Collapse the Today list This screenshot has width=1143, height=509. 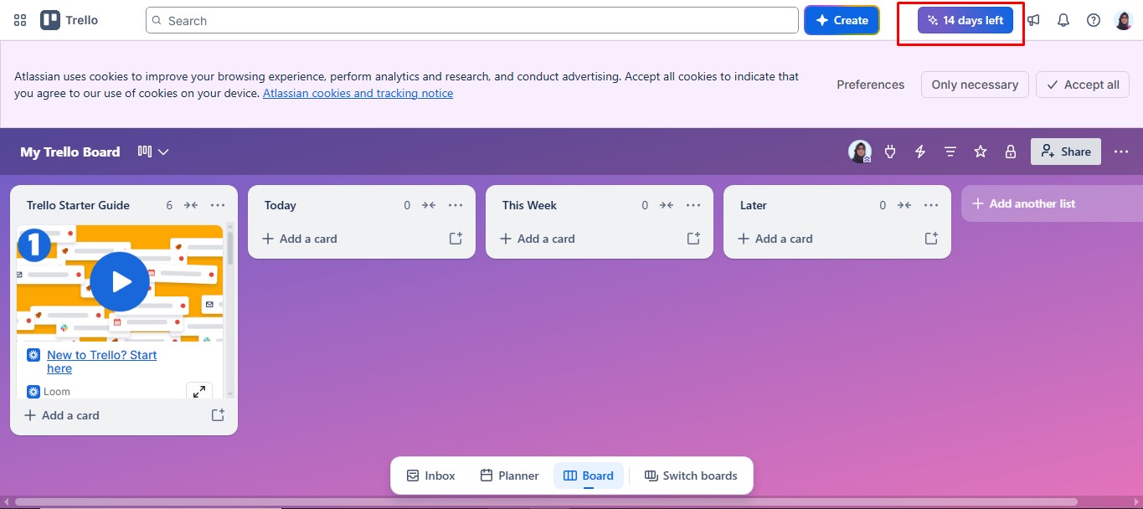(x=429, y=205)
